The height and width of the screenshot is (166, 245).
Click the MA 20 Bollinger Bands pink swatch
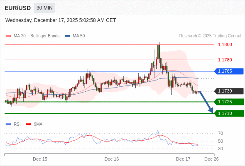pyautogui.click(x=8, y=36)
